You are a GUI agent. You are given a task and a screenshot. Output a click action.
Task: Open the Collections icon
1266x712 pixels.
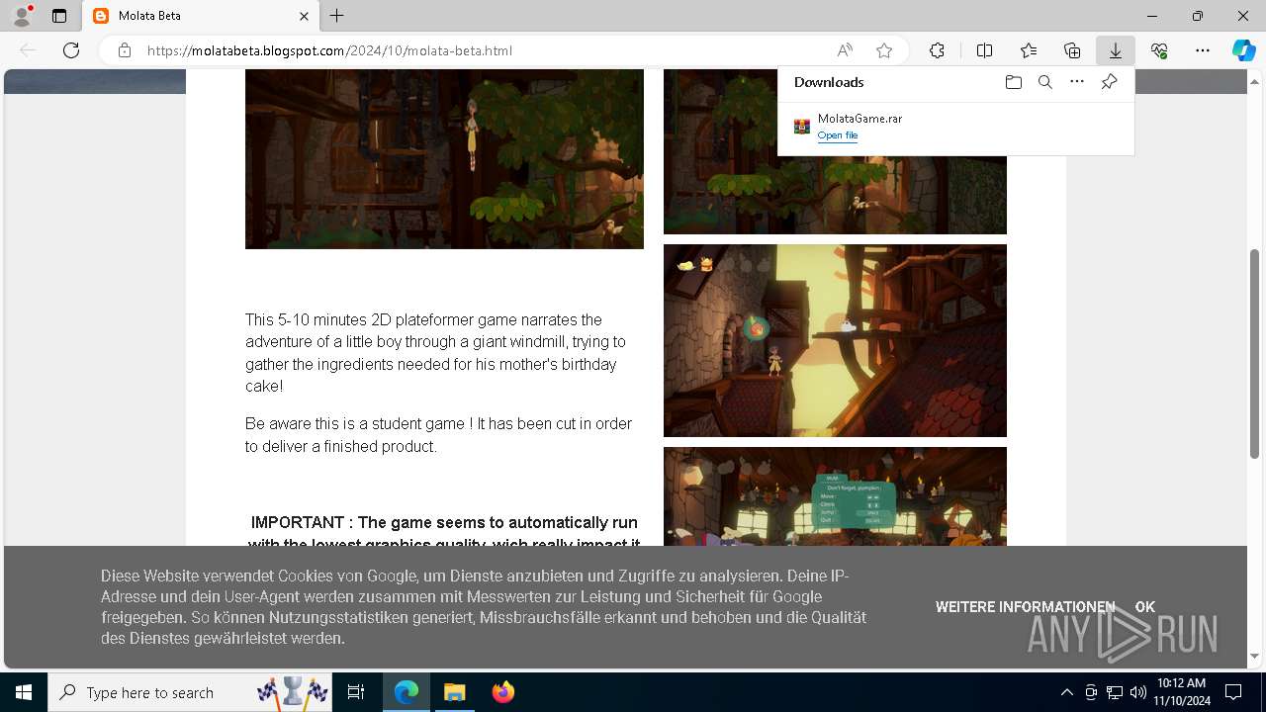1072,50
